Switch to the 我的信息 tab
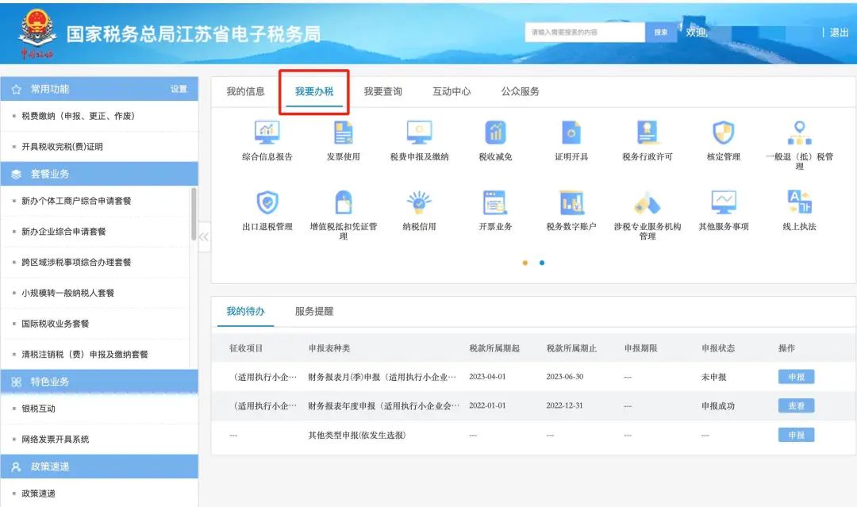The image size is (857, 507). point(245,92)
